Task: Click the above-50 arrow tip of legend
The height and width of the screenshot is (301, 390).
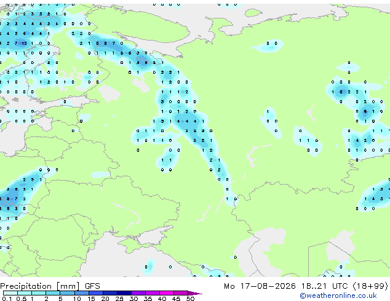Action: tap(195, 293)
